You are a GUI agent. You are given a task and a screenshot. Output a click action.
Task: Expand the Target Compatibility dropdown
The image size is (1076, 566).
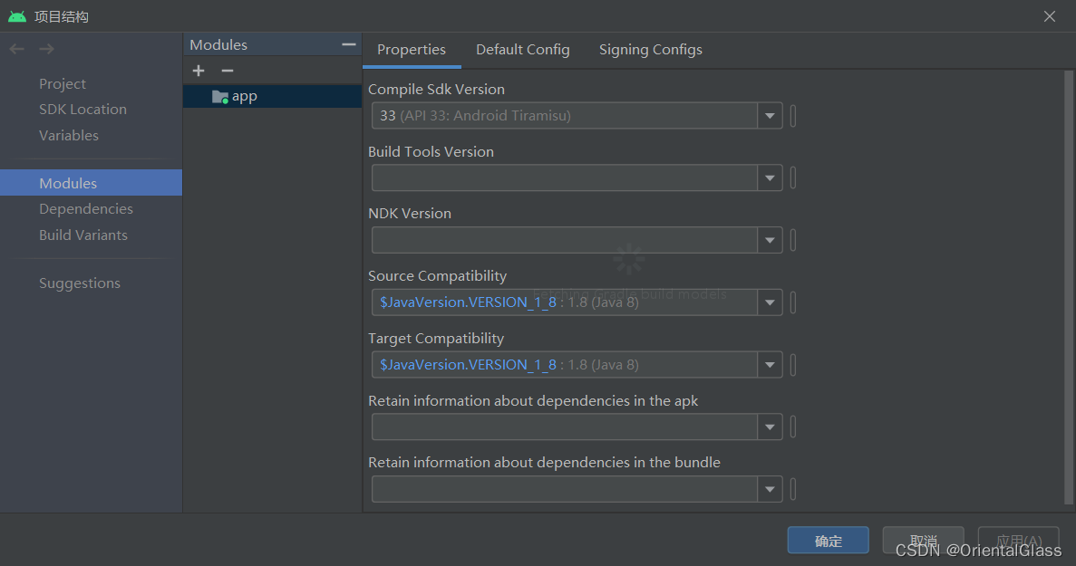point(770,365)
